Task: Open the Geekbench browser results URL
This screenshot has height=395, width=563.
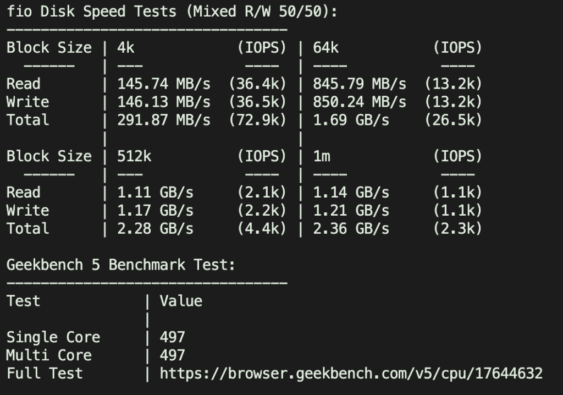Action: (x=351, y=374)
